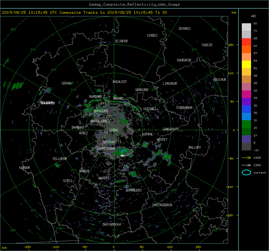Click the KUSTAGI city label
269x251 pixels.
coord(150,109)
